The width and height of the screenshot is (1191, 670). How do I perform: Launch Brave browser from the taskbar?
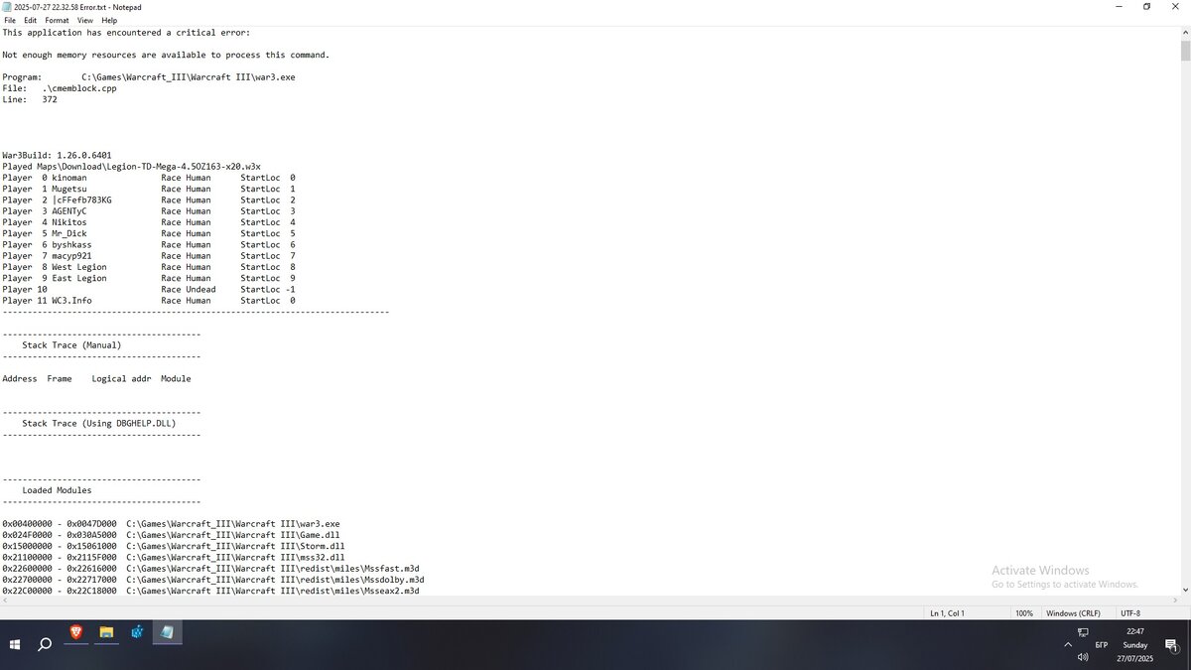tap(76, 632)
